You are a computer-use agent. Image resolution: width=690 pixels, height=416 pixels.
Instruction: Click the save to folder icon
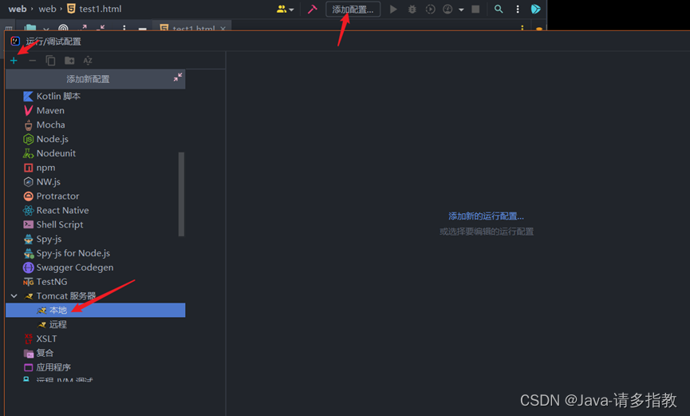(x=69, y=61)
